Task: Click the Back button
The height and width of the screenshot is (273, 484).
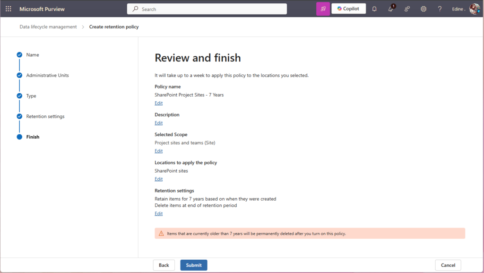Action: [x=164, y=265]
